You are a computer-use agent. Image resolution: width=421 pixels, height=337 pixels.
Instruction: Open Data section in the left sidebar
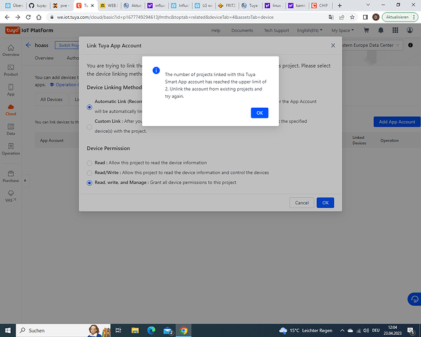pos(11,129)
